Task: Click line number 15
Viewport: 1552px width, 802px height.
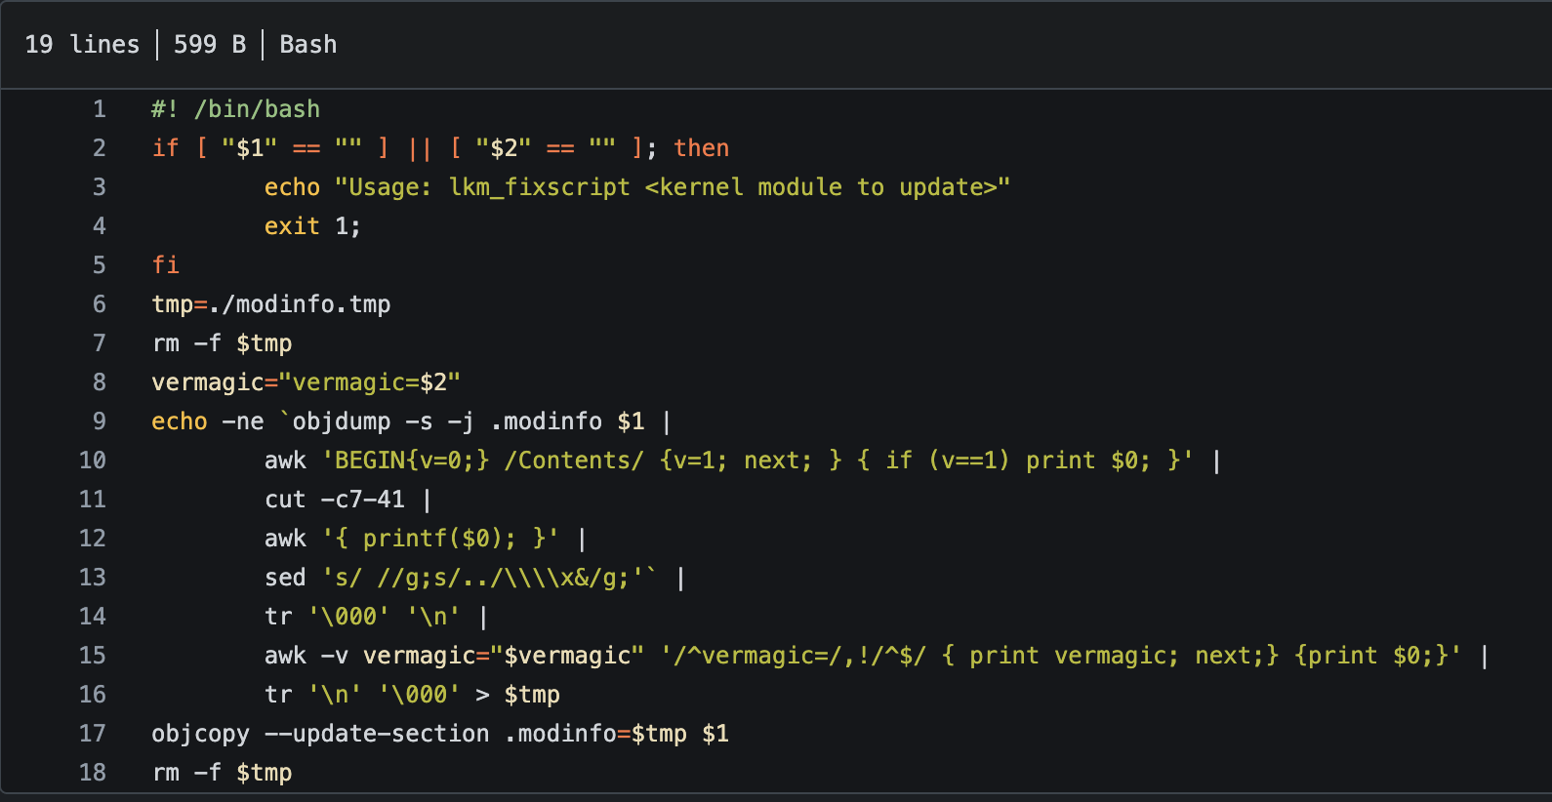Action: tap(93, 656)
